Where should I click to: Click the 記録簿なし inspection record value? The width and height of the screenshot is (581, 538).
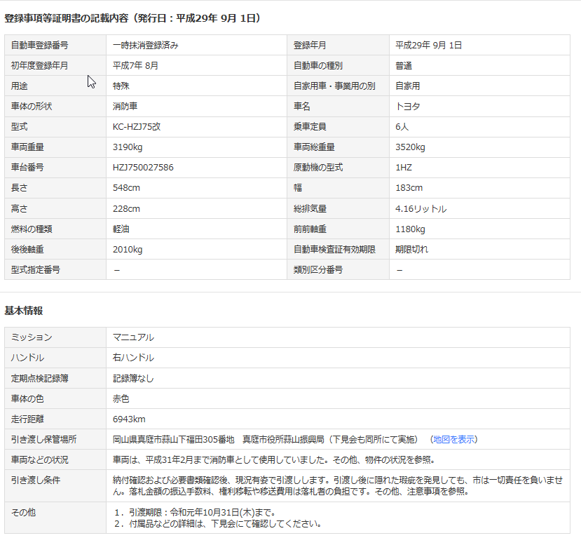[x=133, y=378]
